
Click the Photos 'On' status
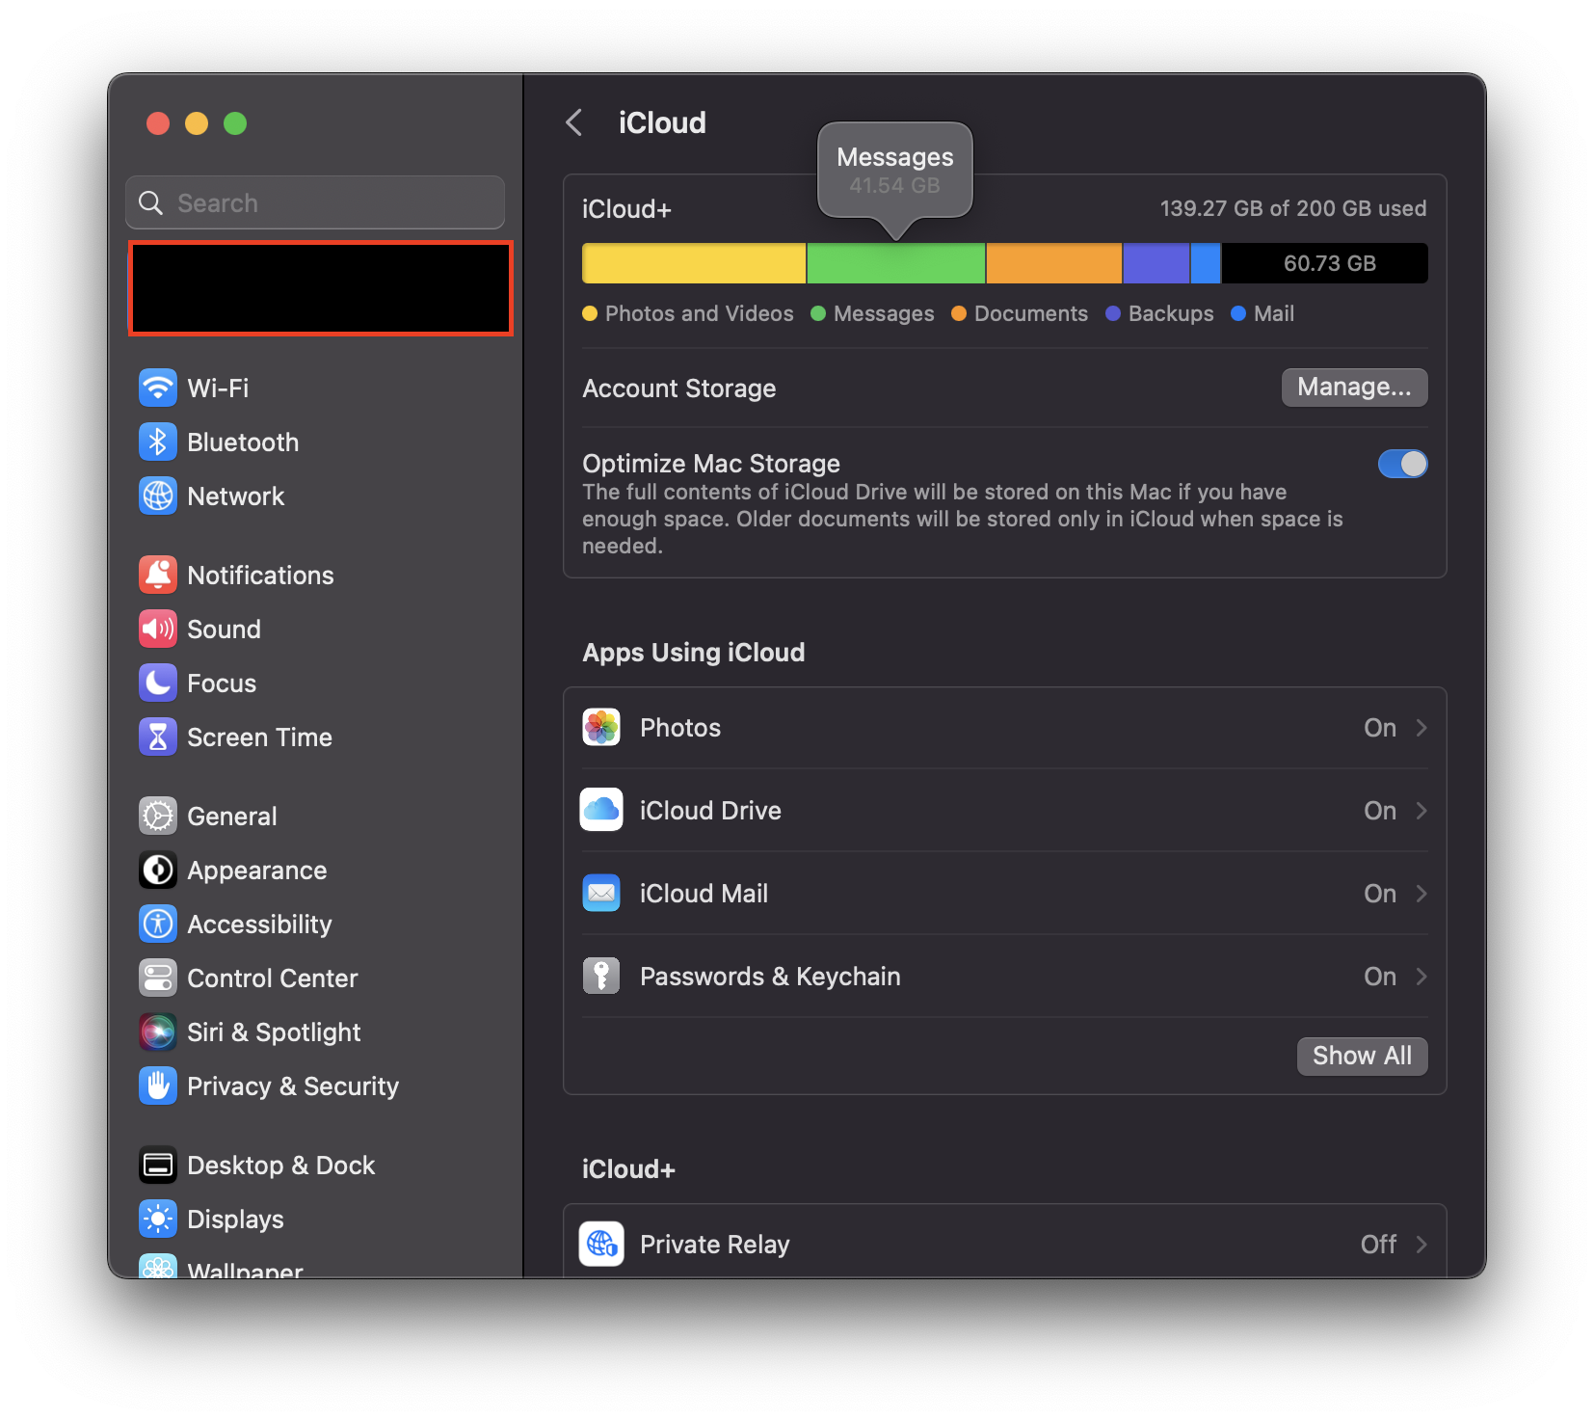[x=1380, y=728]
